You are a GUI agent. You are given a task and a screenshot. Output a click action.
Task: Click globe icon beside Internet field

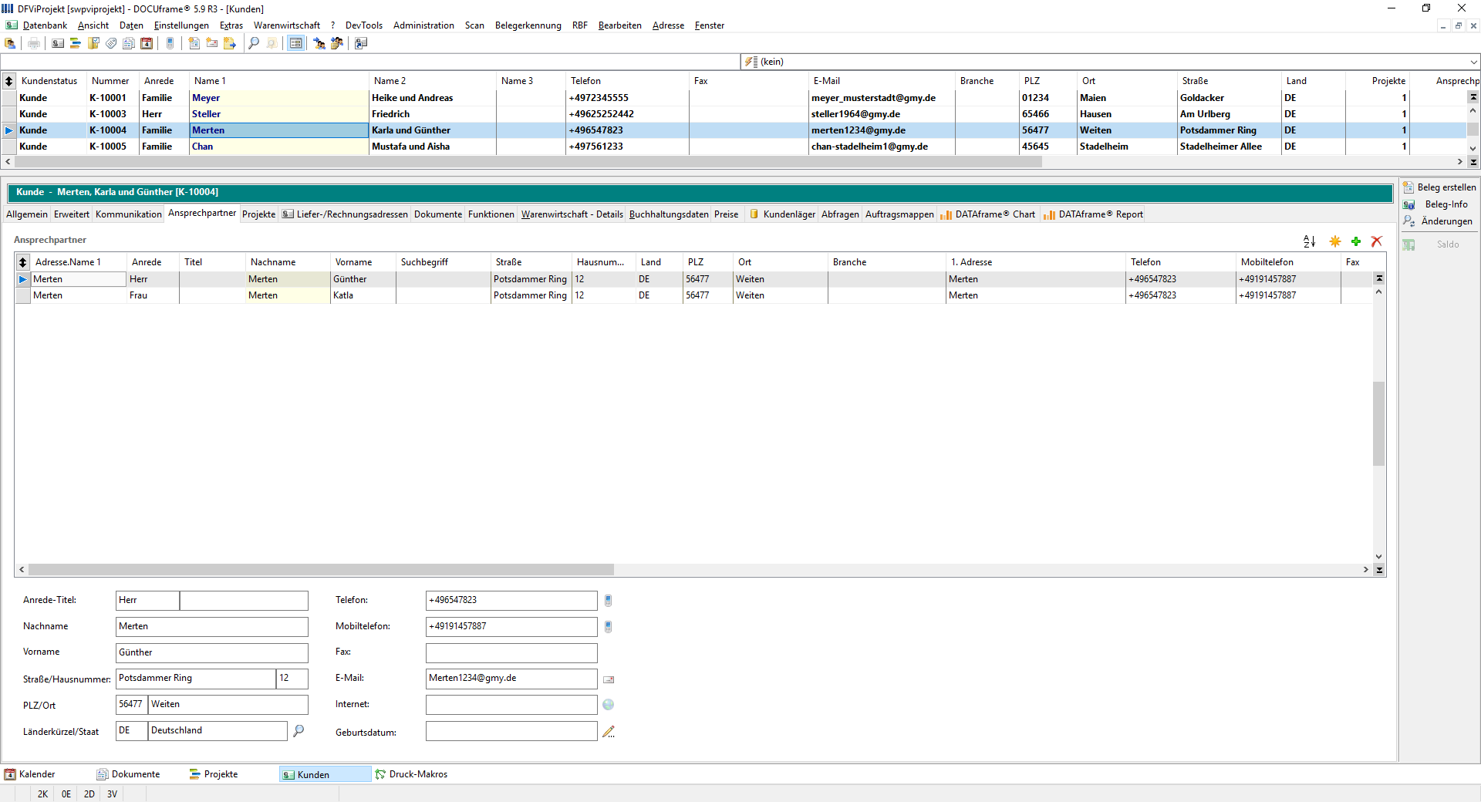tap(609, 705)
